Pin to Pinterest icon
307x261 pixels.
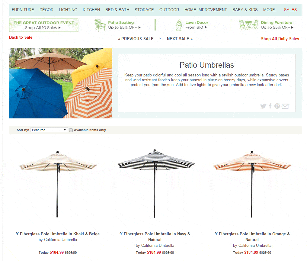tap(277, 106)
